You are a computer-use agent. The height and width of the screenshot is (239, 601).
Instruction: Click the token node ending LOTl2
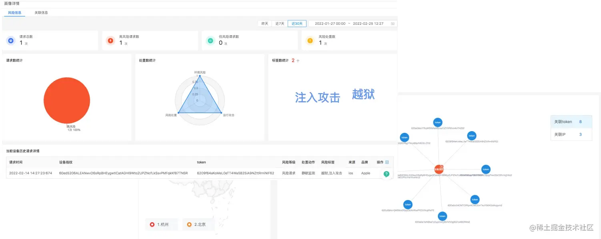click(x=405, y=137)
